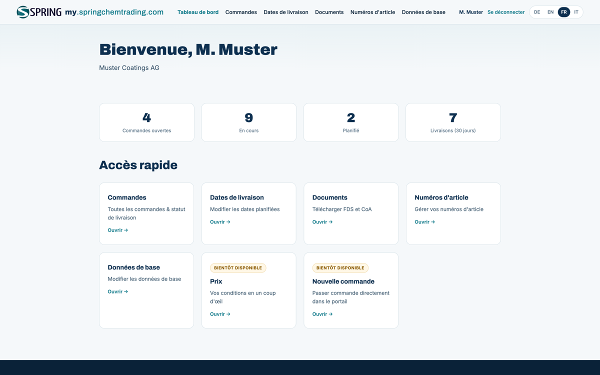Click Ouvrir in Données de base card
The width and height of the screenshot is (600, 375).
[x=118, y=291]
